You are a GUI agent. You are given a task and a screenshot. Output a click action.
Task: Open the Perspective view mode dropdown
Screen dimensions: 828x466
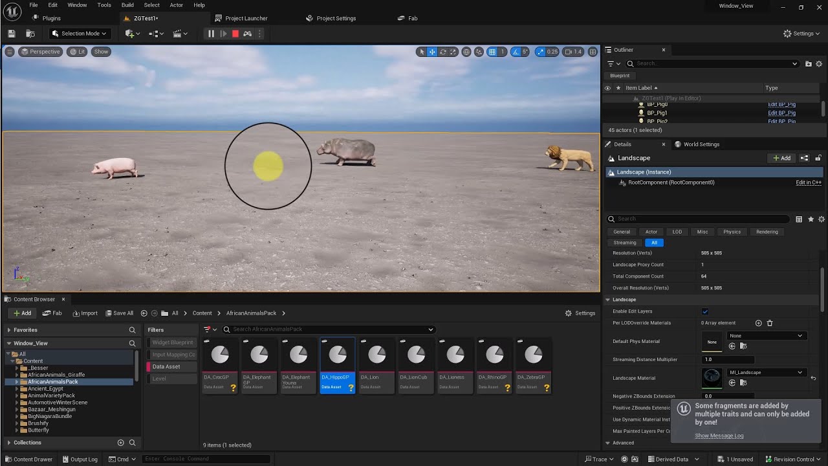(x=41, y=52)
